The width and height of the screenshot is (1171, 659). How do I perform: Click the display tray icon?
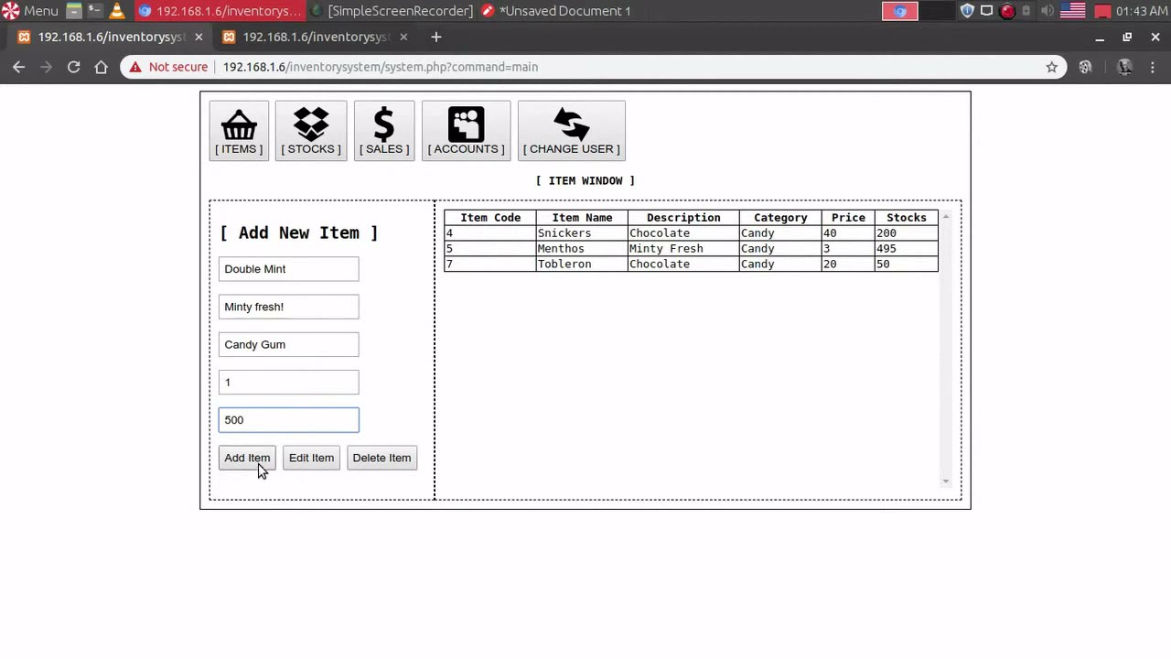987,11
